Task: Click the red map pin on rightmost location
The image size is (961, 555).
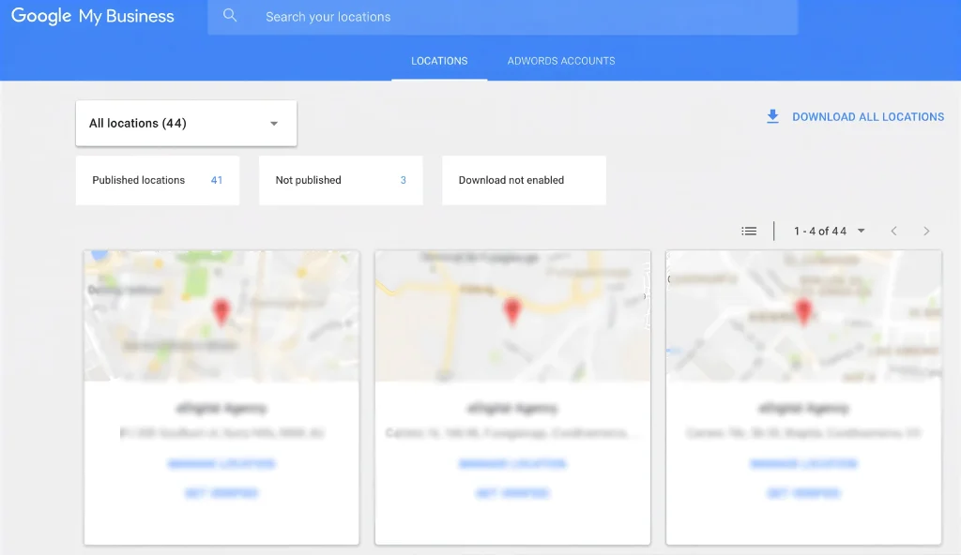Action: click(803, 309)
